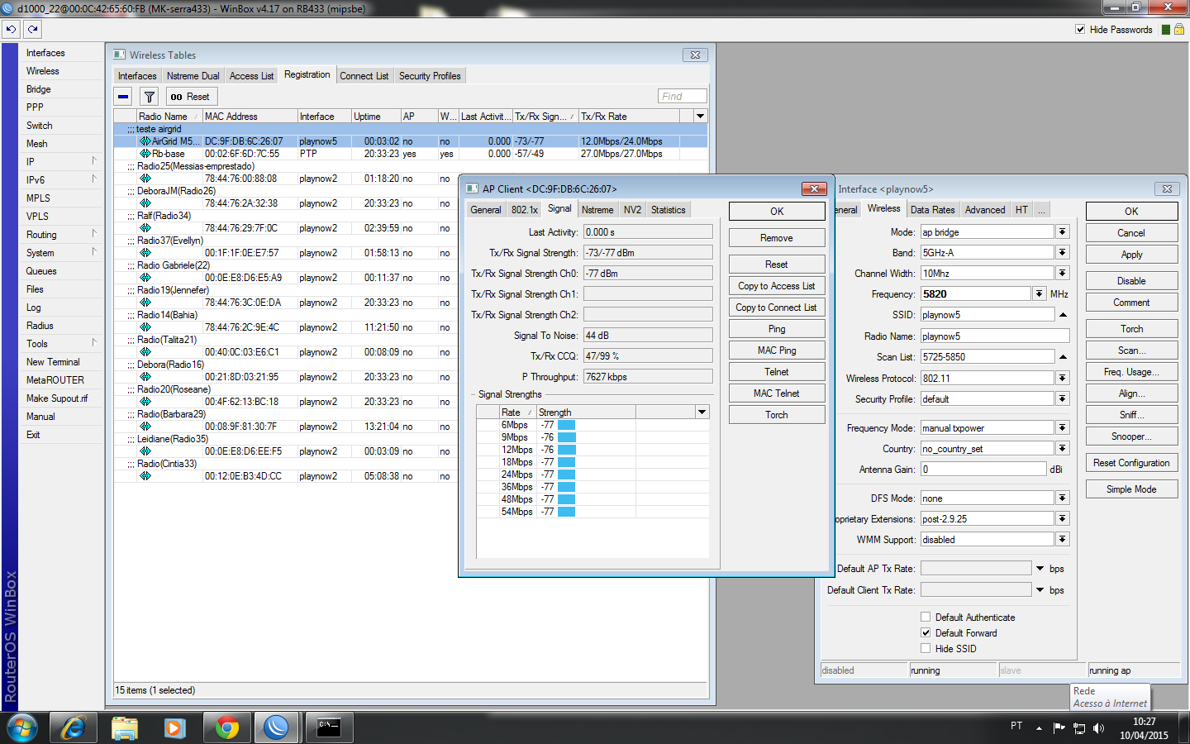This screenshot has width=1190, height=744.
Task: Switch to the Security Profiles tab
Action: (430, 76)
